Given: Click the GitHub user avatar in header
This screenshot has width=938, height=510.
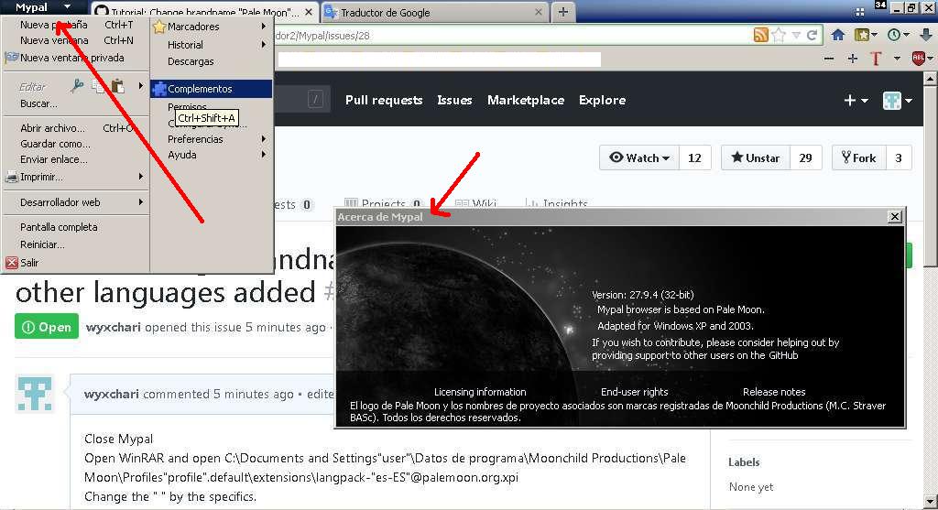Looking at the screenshot, I should click(892, 101).
